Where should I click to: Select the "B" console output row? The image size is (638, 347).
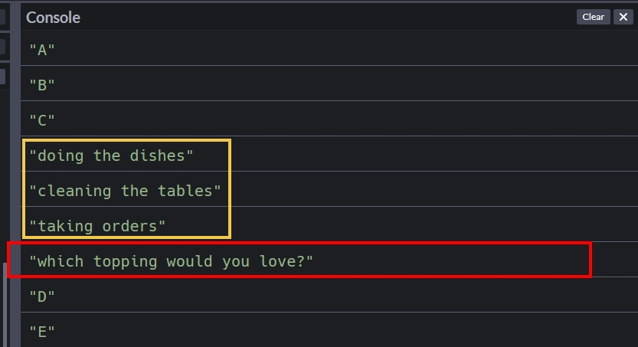point(42,85)
